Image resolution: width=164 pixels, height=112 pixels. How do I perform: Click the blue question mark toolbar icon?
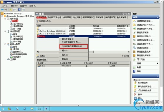pos(19,10)
